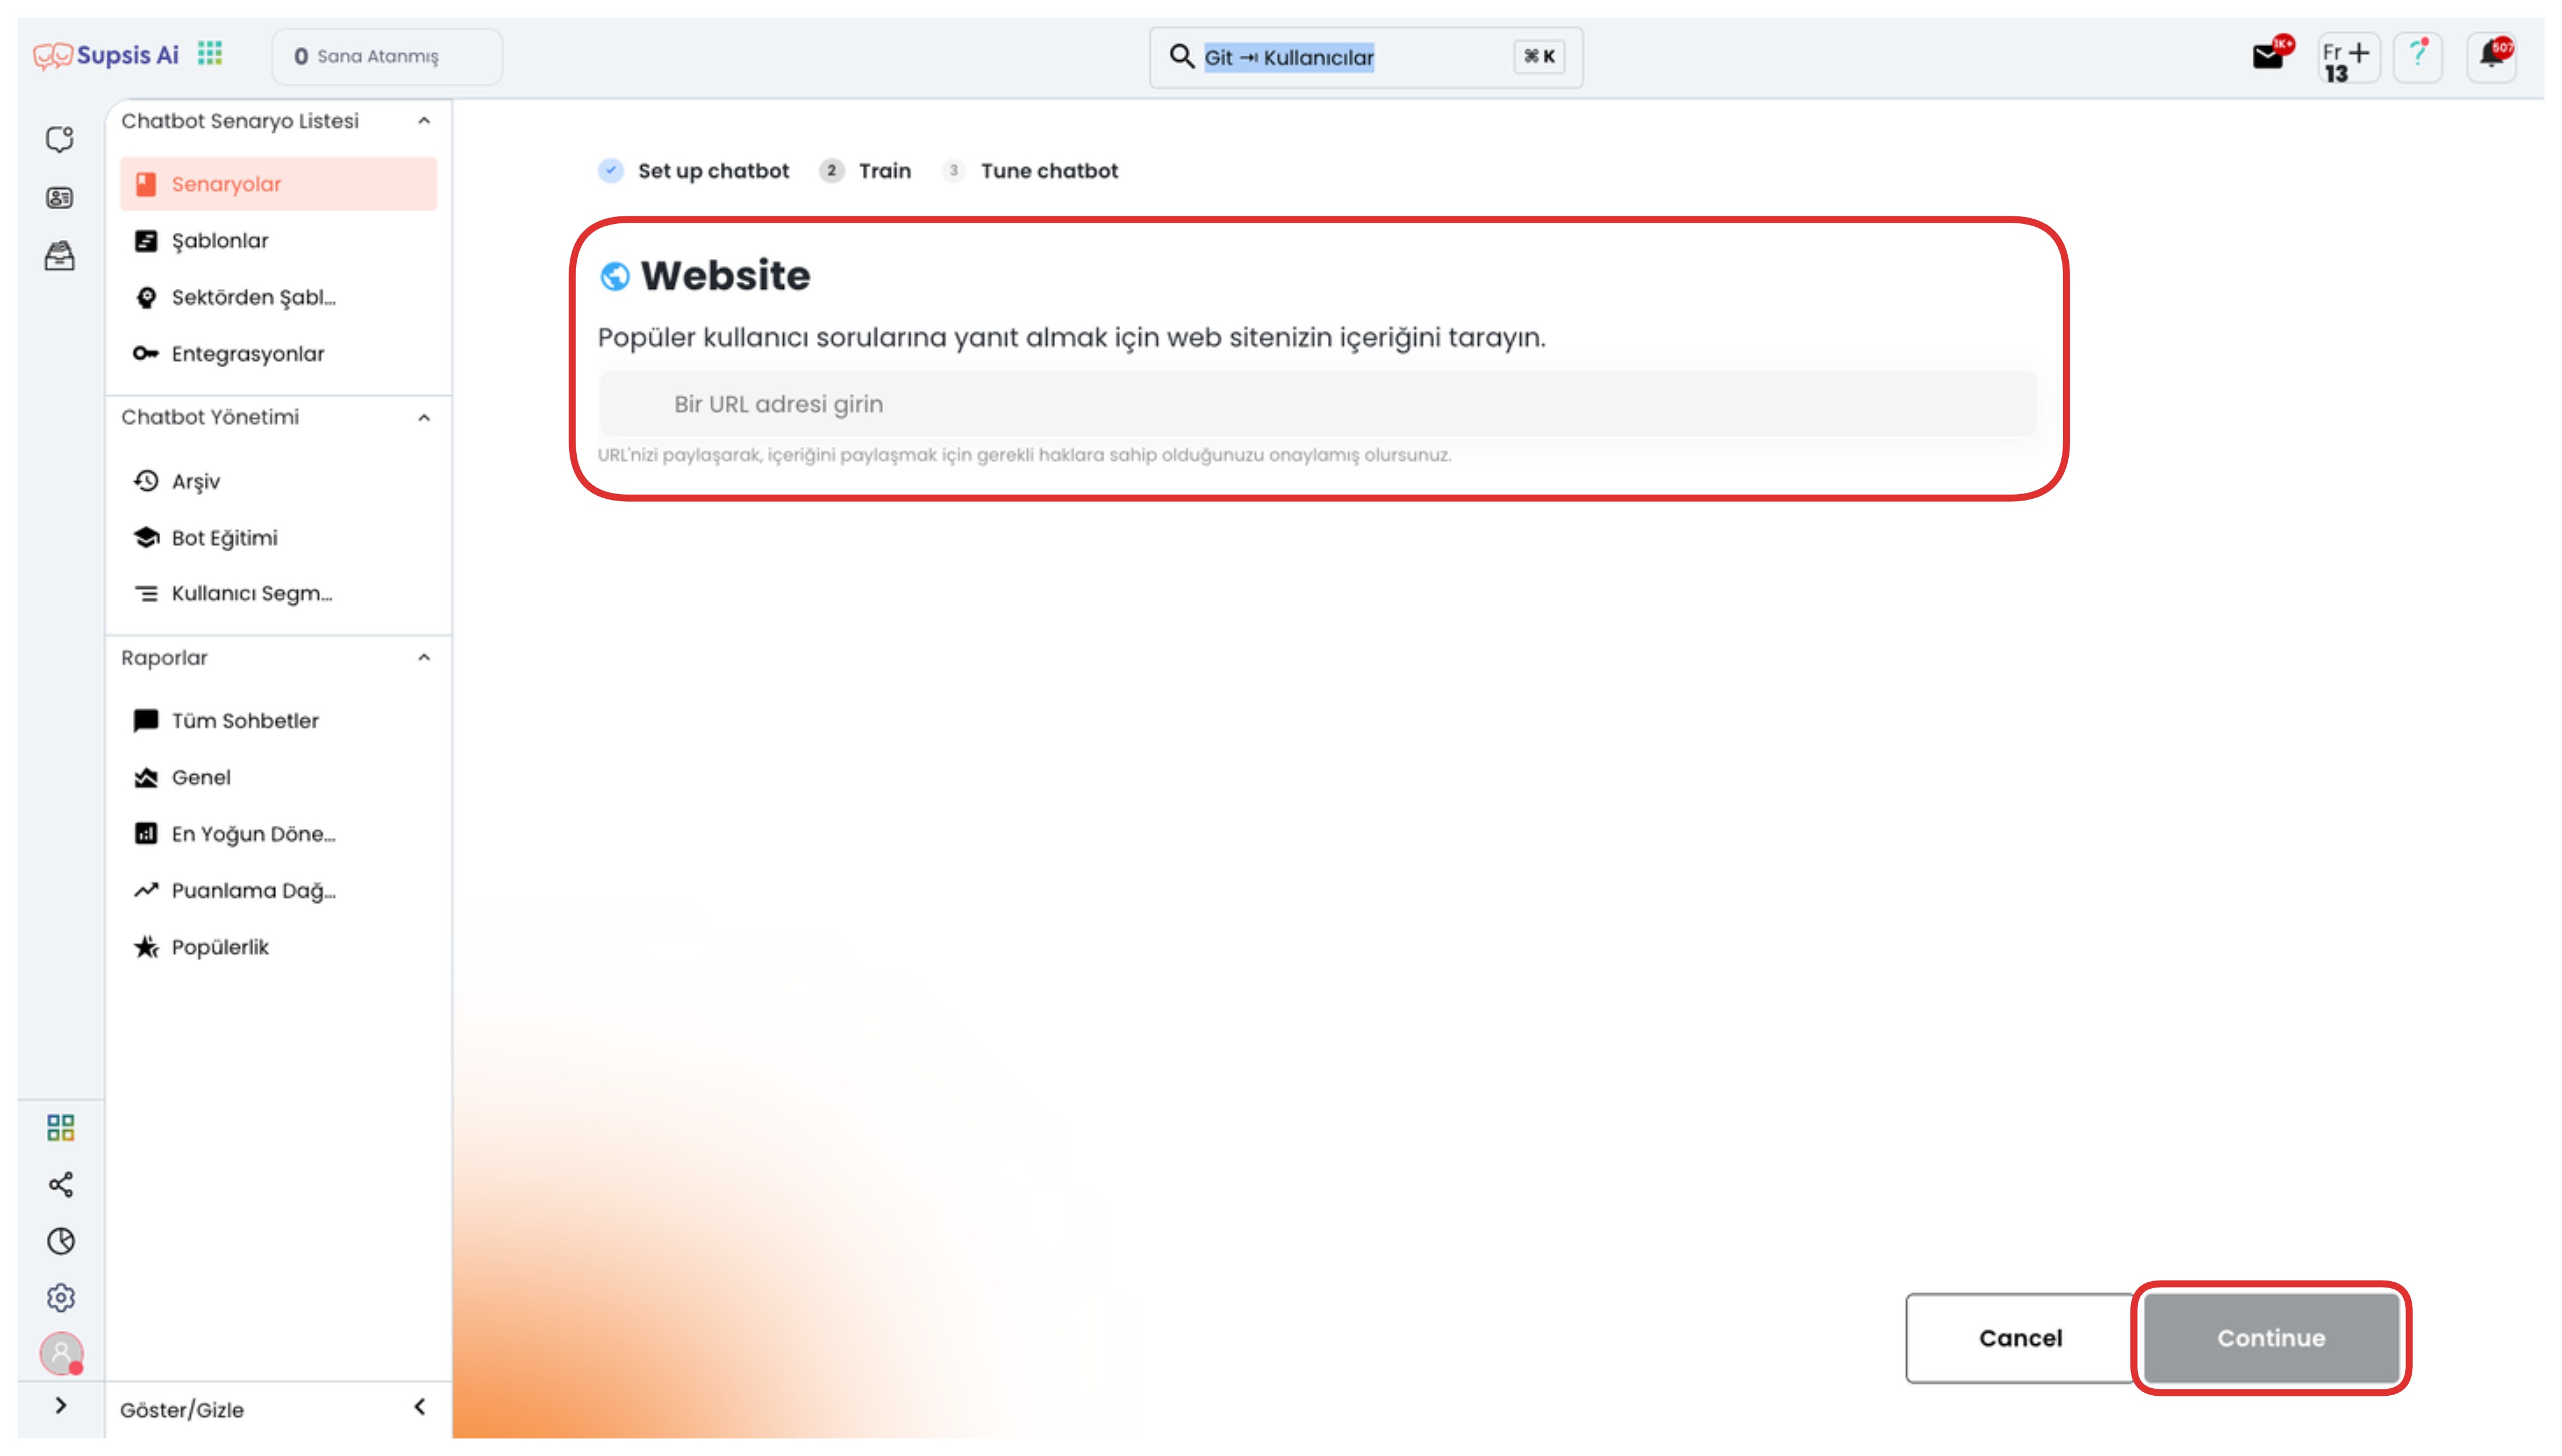Open the settings gear in sidebar
The height and width of the screenshot is (1456, 2562).
tap(61, 1297)
